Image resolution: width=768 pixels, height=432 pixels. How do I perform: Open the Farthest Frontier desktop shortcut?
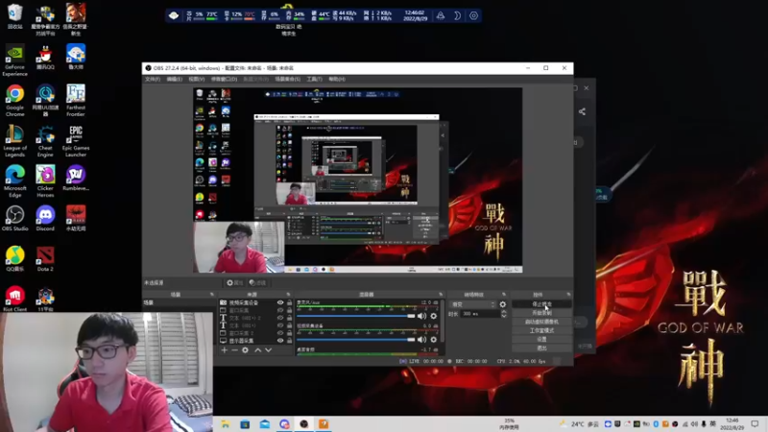(76, 101)
